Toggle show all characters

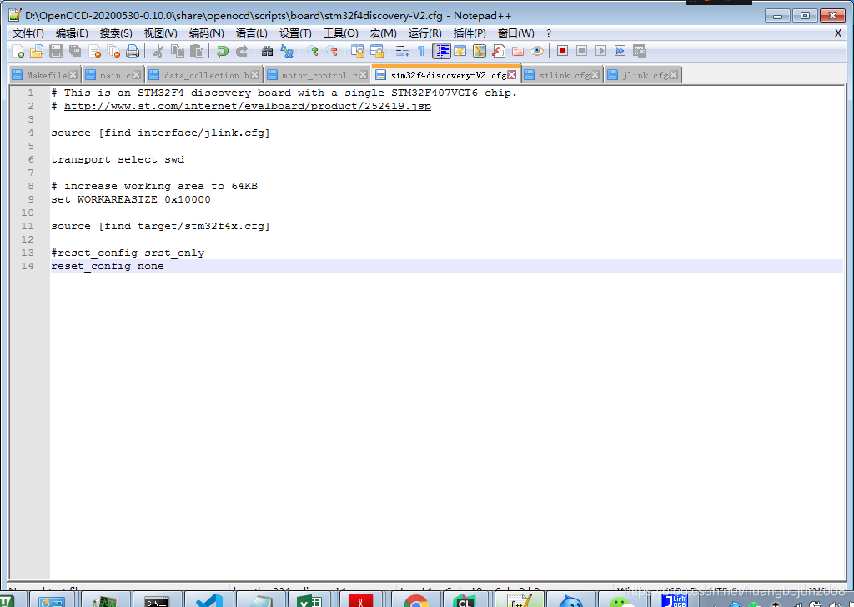[x=421, y=51]
